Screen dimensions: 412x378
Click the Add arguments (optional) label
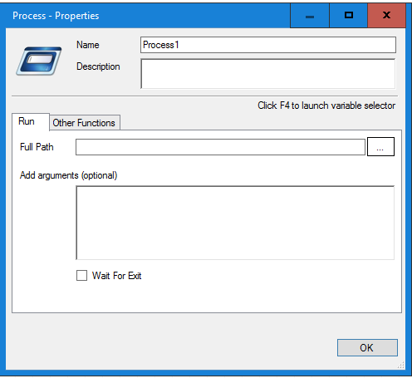pyautogui.click(x=69, y=175)
